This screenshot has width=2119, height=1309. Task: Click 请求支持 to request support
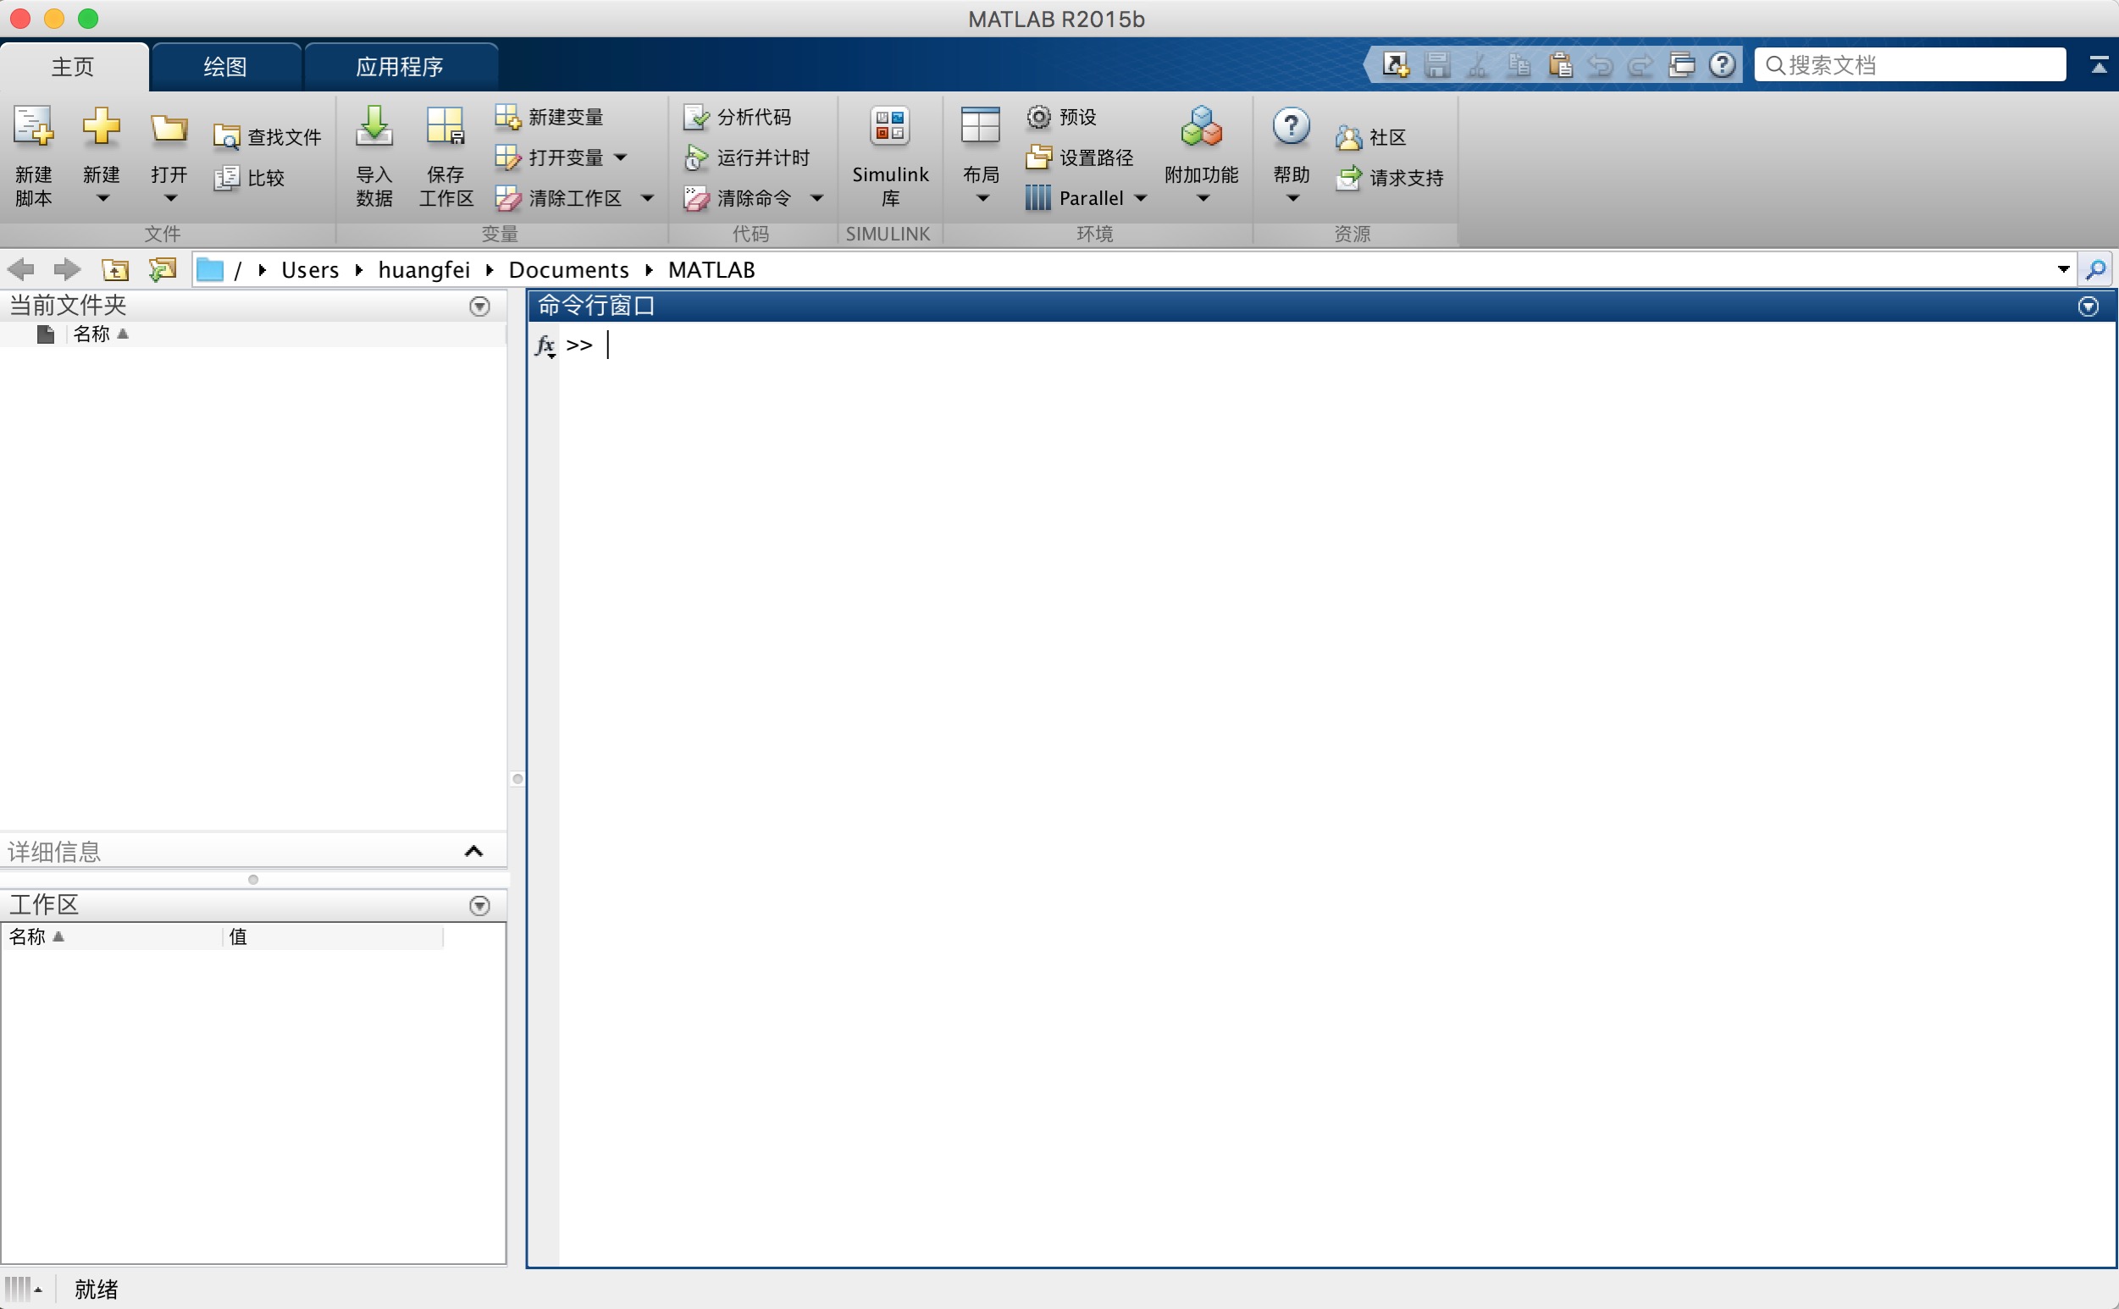coord(1389,178)
